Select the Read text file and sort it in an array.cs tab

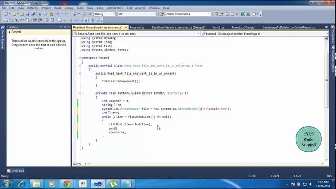tap(98, 27)
